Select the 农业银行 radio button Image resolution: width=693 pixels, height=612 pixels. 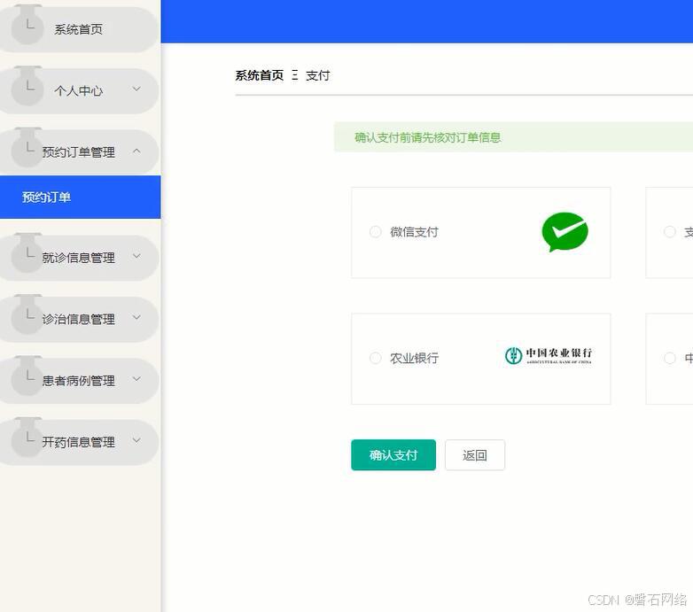click(x=375, y=358)
